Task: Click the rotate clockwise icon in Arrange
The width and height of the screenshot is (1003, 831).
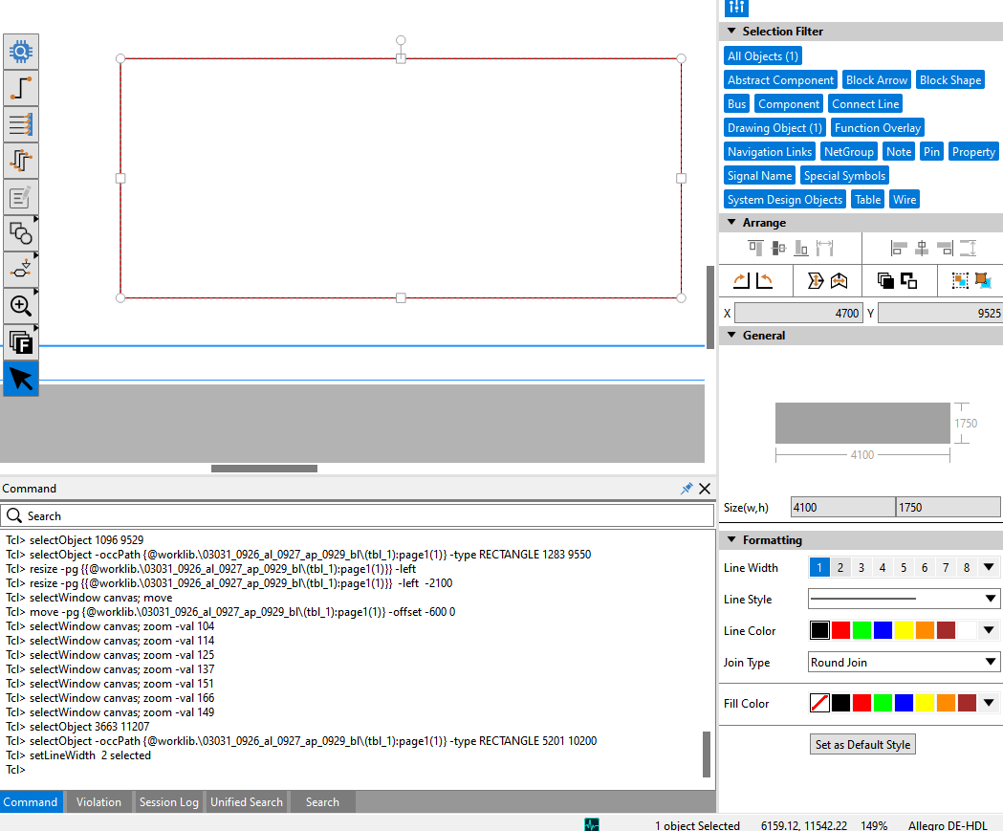Action: coord(741,280)
